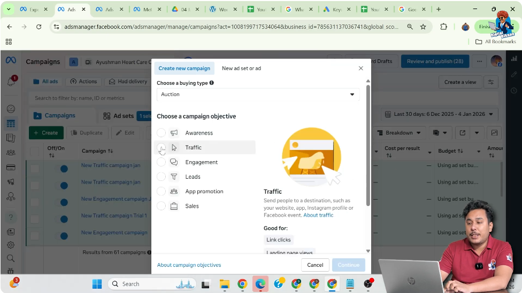
Task: Click the sidebar search magnifier icon
Action: [x=11, y=258]
